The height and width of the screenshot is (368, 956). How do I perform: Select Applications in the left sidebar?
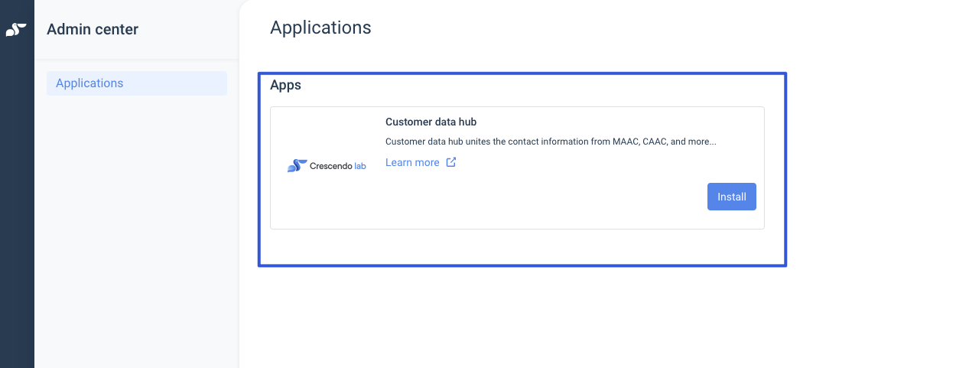click(89, 83)
